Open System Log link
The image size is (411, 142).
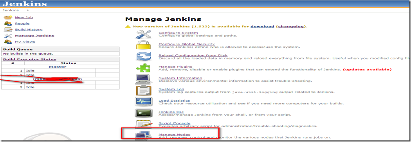tap(171, 89)
